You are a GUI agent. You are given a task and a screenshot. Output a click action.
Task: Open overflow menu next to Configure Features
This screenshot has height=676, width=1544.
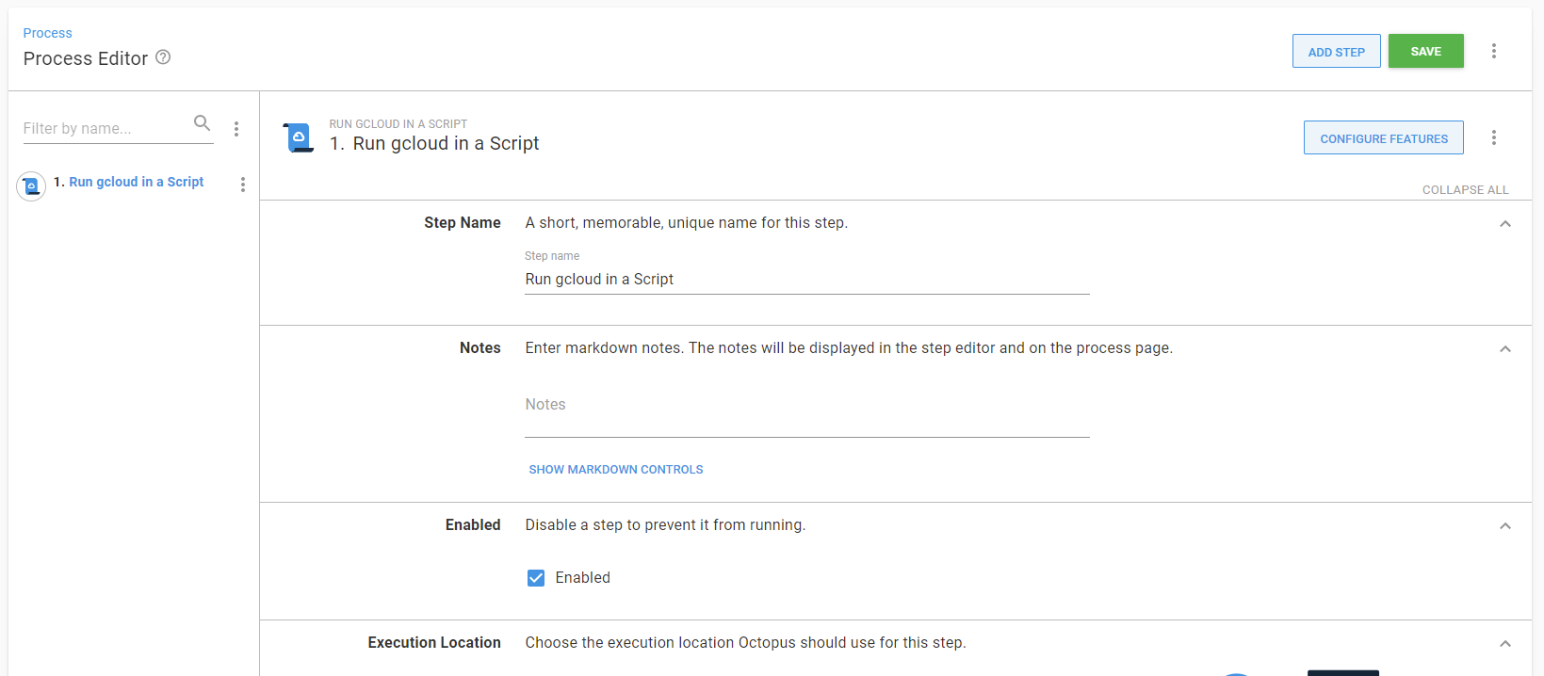(1493, 137)
